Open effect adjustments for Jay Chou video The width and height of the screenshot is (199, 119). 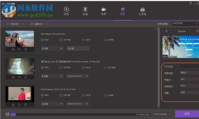[x=26, y=77]
